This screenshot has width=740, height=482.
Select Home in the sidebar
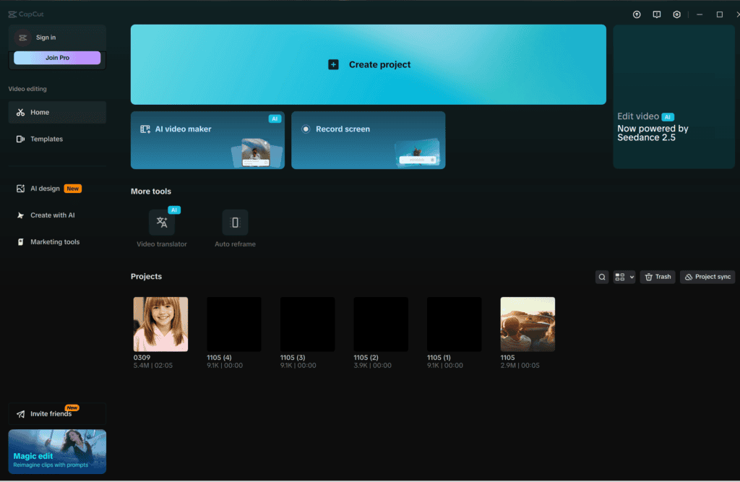[57, 112]
